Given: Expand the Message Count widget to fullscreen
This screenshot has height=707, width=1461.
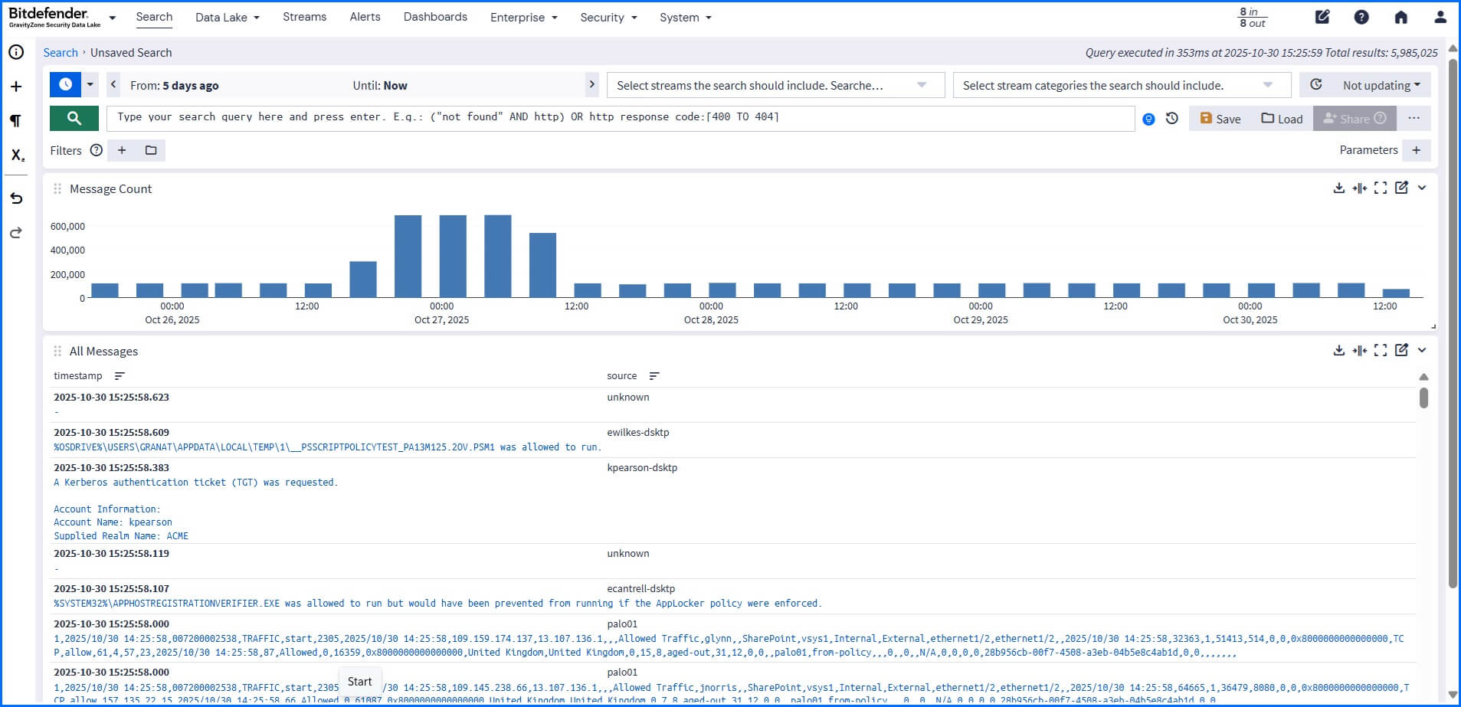Looking at the screenshot, I should (1381, 188).
